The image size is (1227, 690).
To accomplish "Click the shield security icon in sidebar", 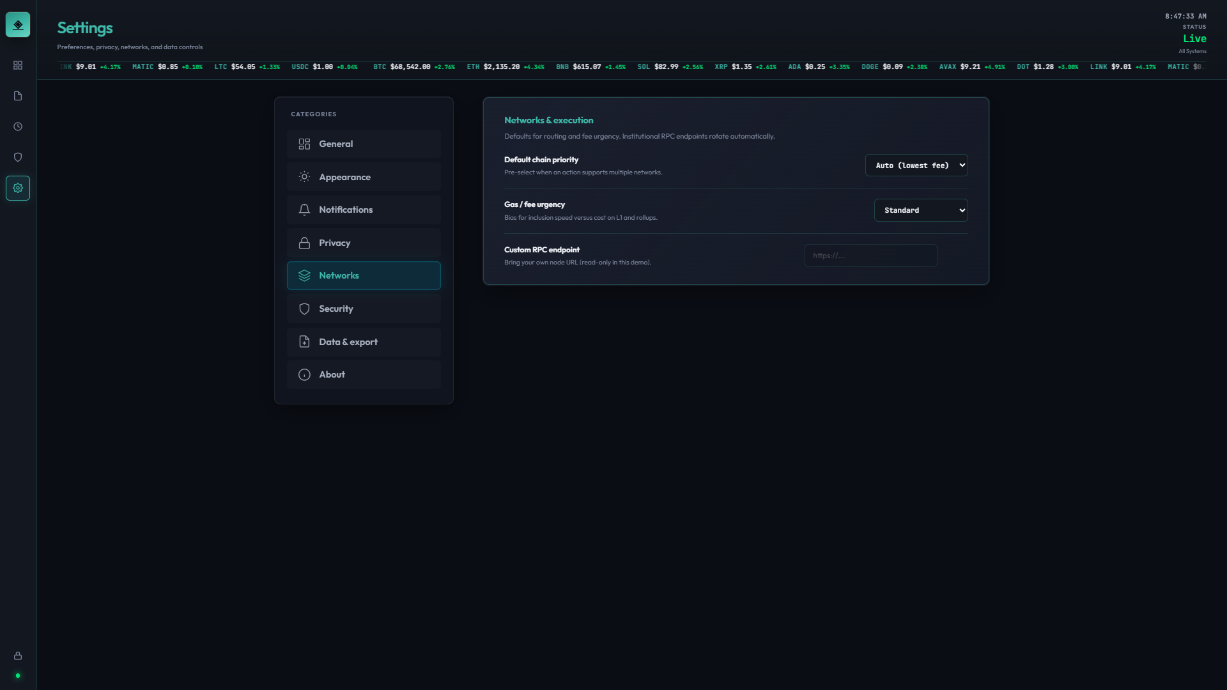I will tap(17, 157).
